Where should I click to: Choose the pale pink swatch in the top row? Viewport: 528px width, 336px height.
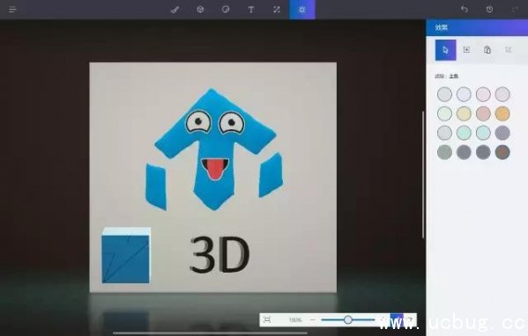[x=483, y=94]
